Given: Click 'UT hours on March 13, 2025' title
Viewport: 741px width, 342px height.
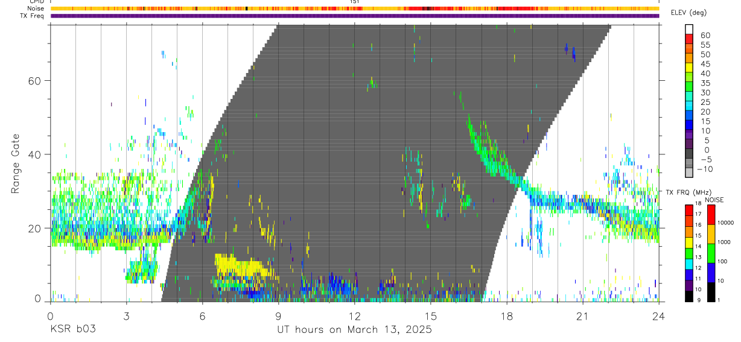Looking at the screenshot, I should (x=354, y=329).
